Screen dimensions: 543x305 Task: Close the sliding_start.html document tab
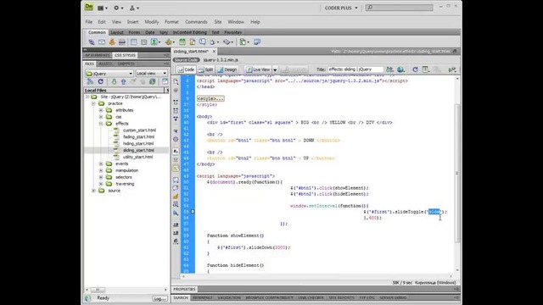[x=214, y=51]
